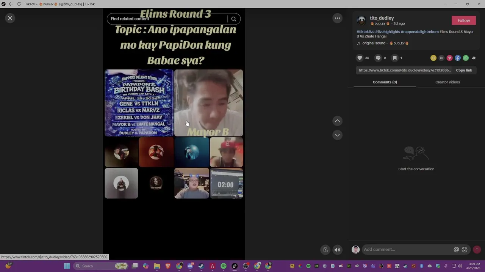Go to the previous video with up arrow
Viewport: 485px width, 272px height.
click(x=337, y=121)
